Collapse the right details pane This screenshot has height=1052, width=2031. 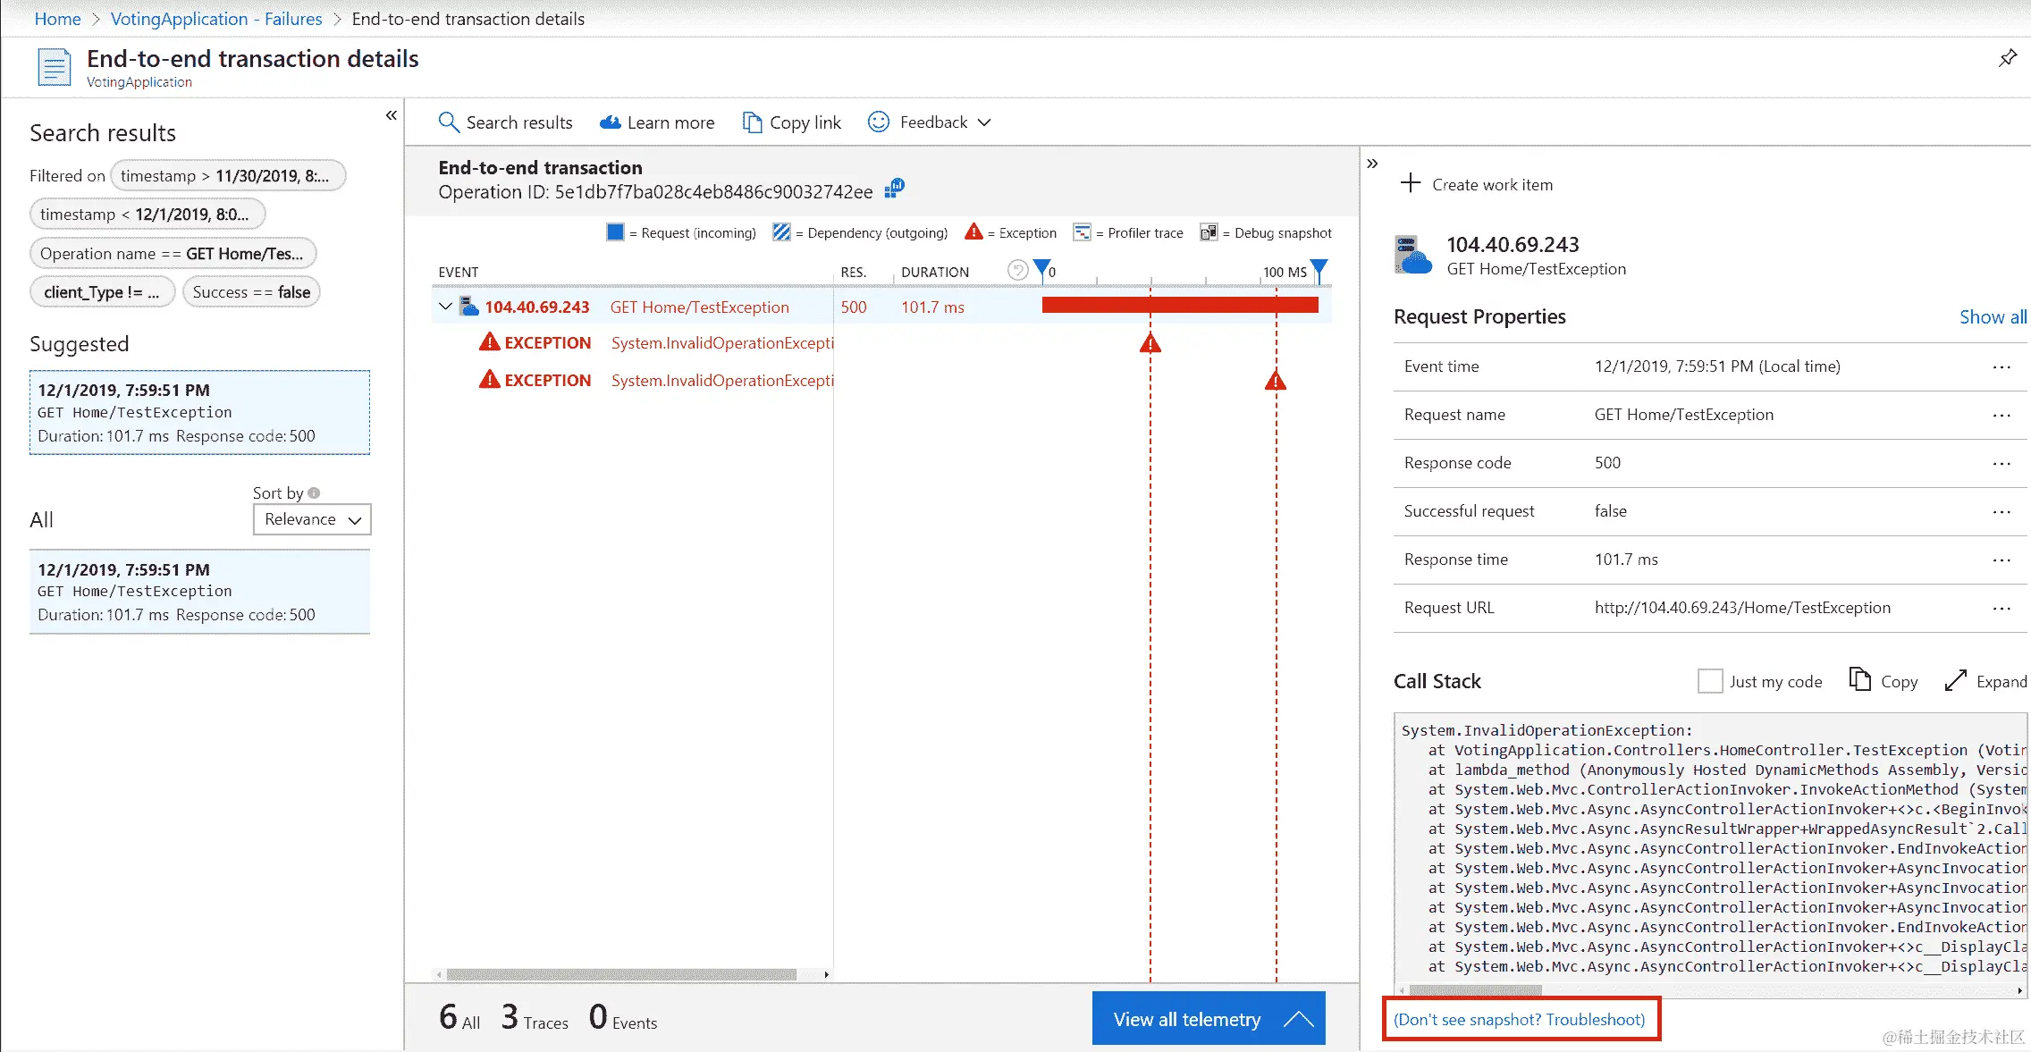coord(1372,164)
